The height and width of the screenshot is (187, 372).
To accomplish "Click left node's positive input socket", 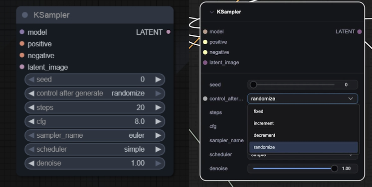I will pos(22,44).
